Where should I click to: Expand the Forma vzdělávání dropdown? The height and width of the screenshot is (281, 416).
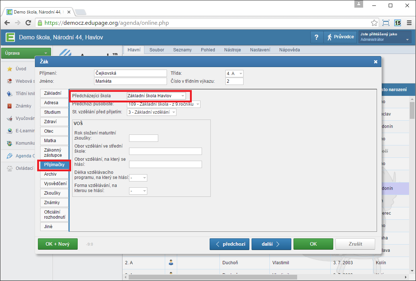pyautogui.click(x=138, y=191)
